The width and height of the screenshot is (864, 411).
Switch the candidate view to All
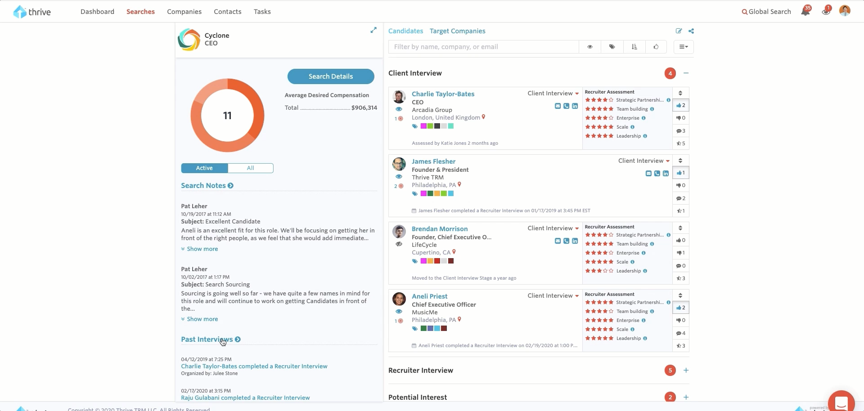250,168
